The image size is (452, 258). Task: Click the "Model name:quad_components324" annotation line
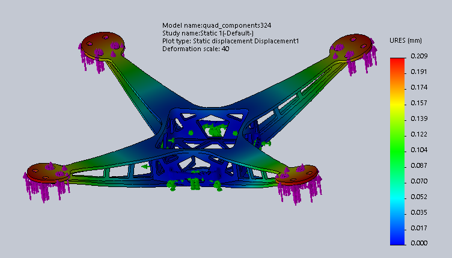216,25
